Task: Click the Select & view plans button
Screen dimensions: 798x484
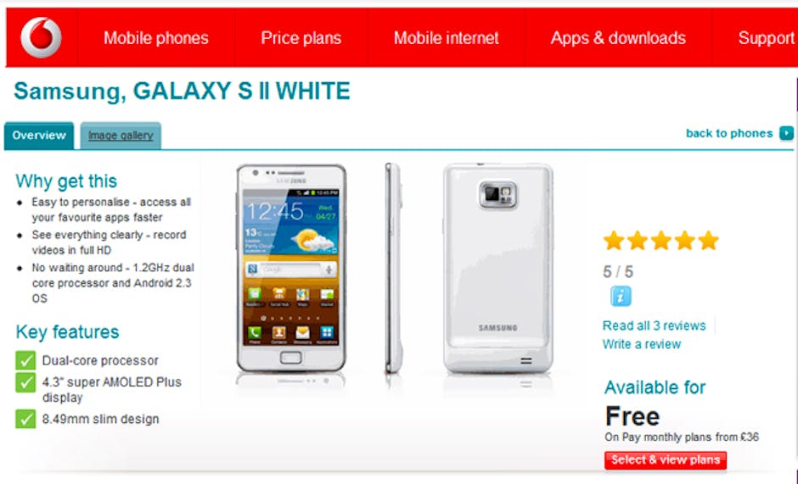Action: click(x=666, y=460)
